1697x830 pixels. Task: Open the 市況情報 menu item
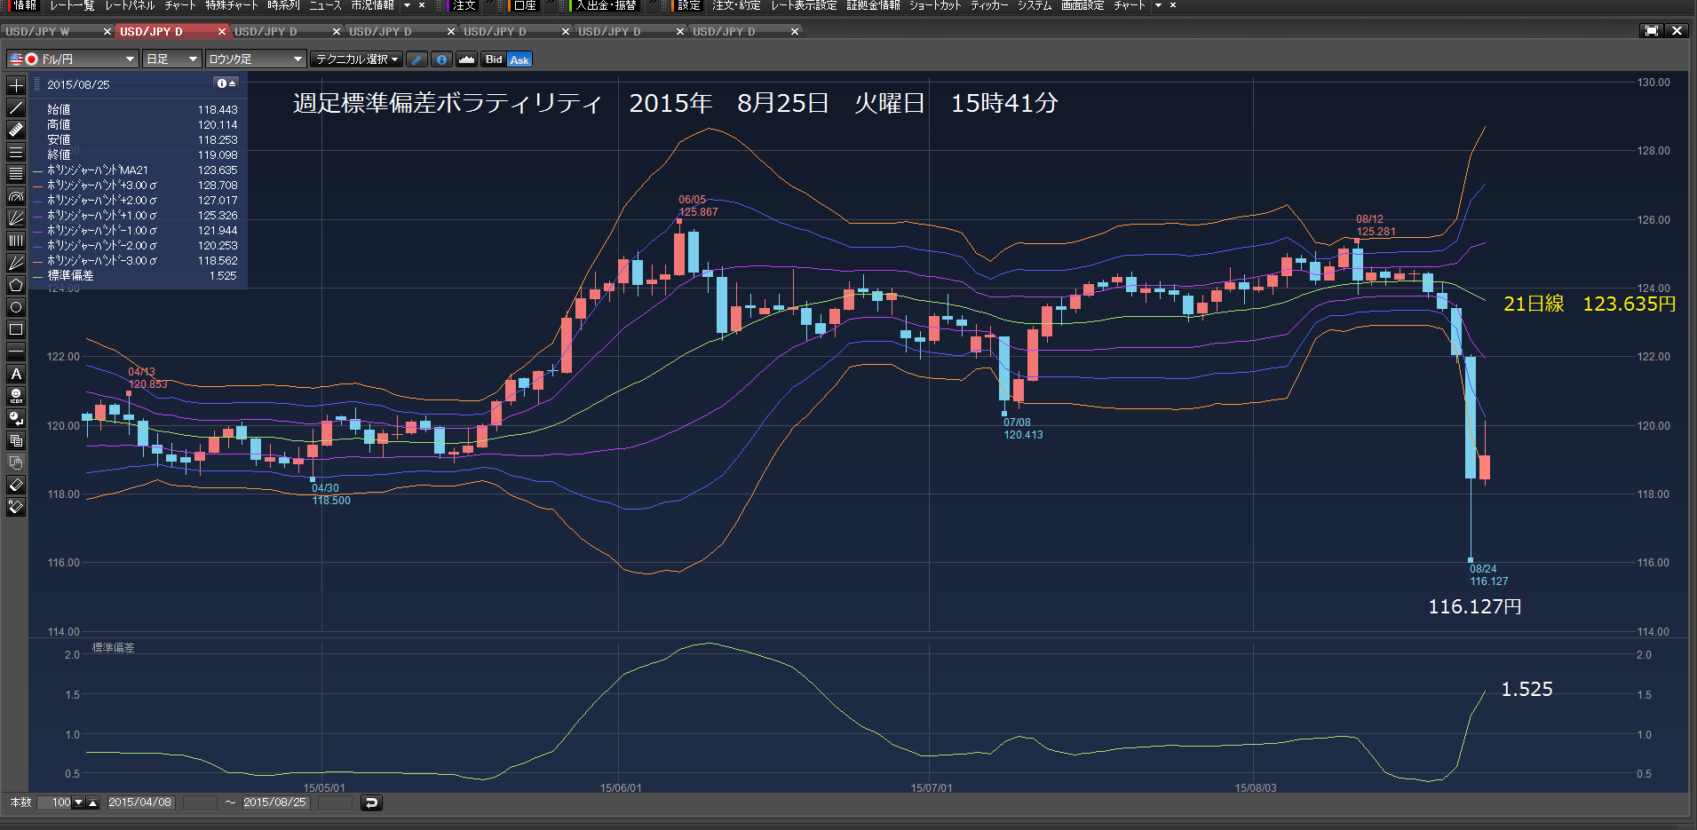coord(373,5)
